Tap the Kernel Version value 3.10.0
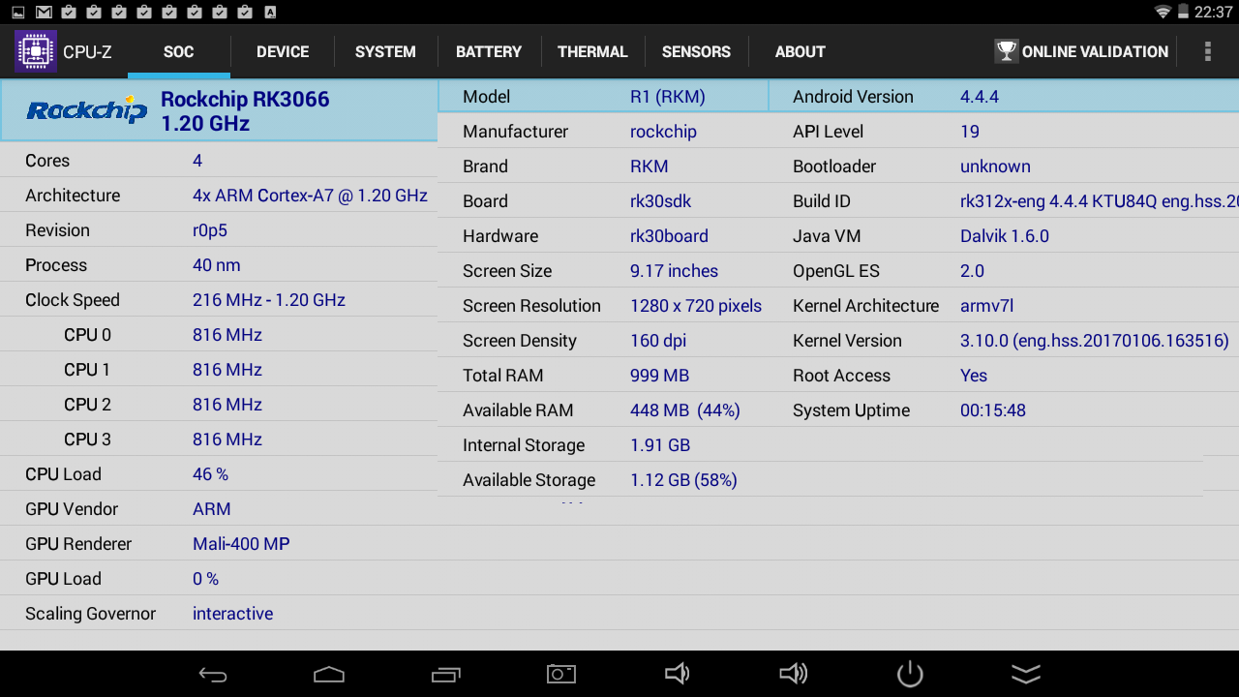 click(x=1095, y=341)
